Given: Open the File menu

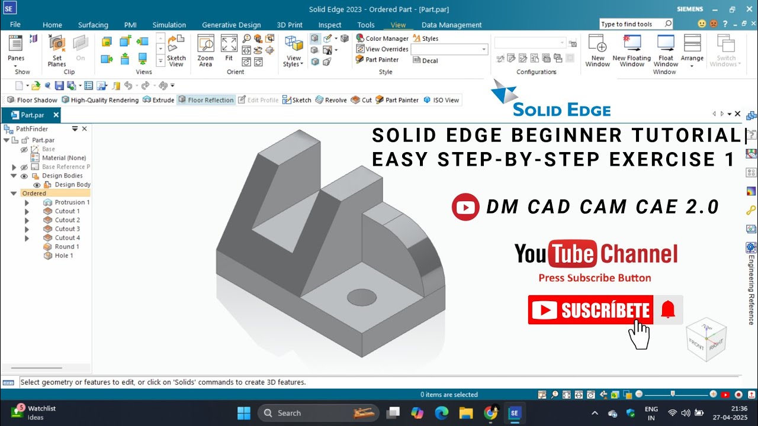Looking at the screenshot, I should (x=15, y=24).
